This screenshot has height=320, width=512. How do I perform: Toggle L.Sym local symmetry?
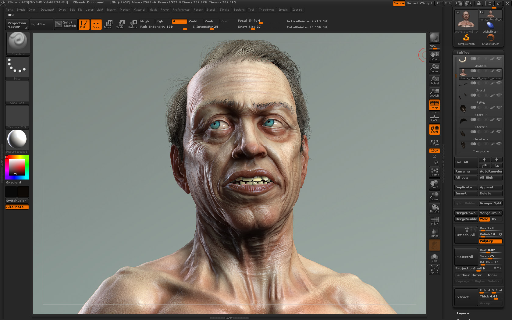pos(434,142)
